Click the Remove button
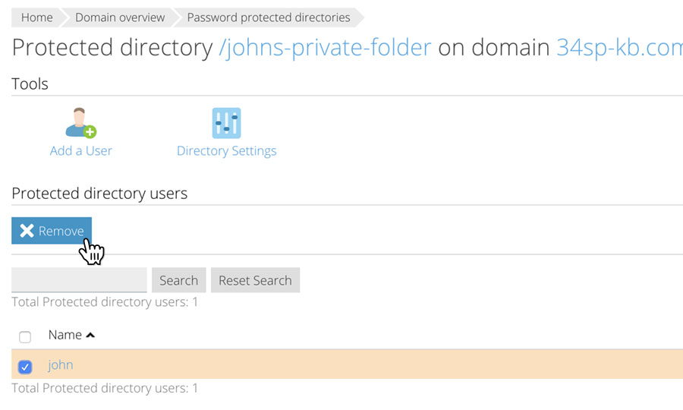Viewport: 683px width, 410px height. point(52,231)
